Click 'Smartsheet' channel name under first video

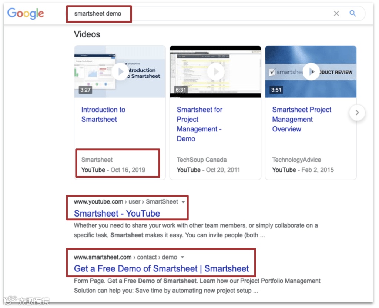pos(97,160)
